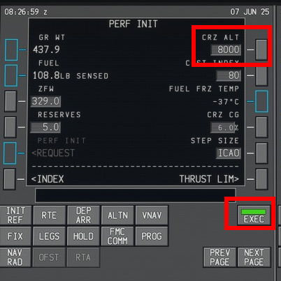Click the EXEC key with green light
Viewport: 281px width, 281px height.
[x=254, y=215]
